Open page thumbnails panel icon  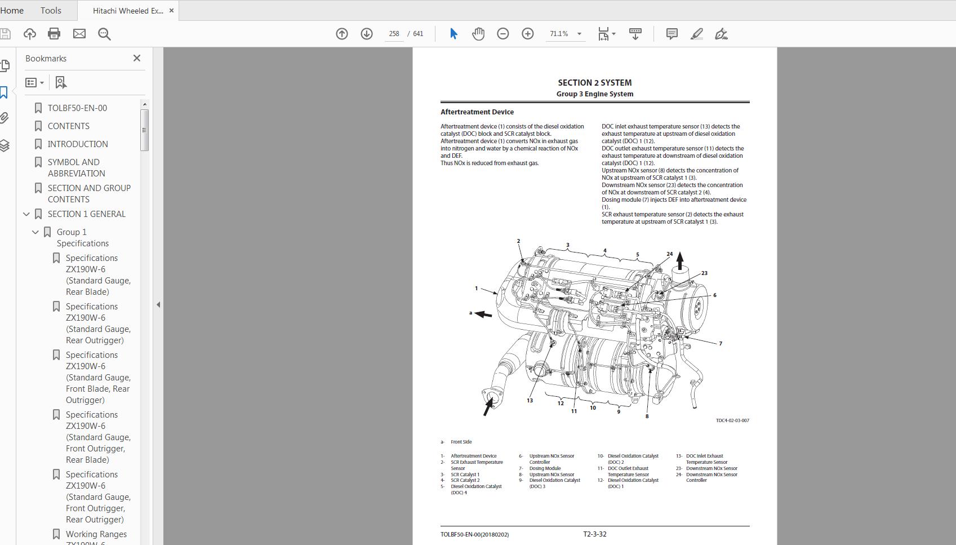coord(5,66)
